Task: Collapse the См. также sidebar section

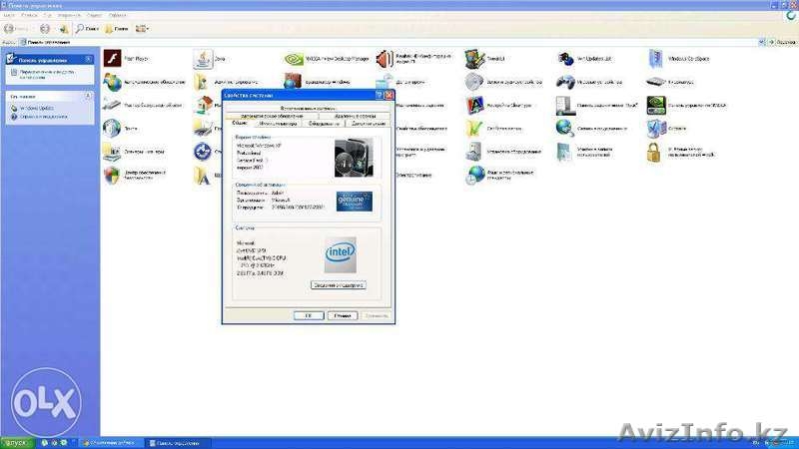Action: pyautogui.click(x=90, y=96)
